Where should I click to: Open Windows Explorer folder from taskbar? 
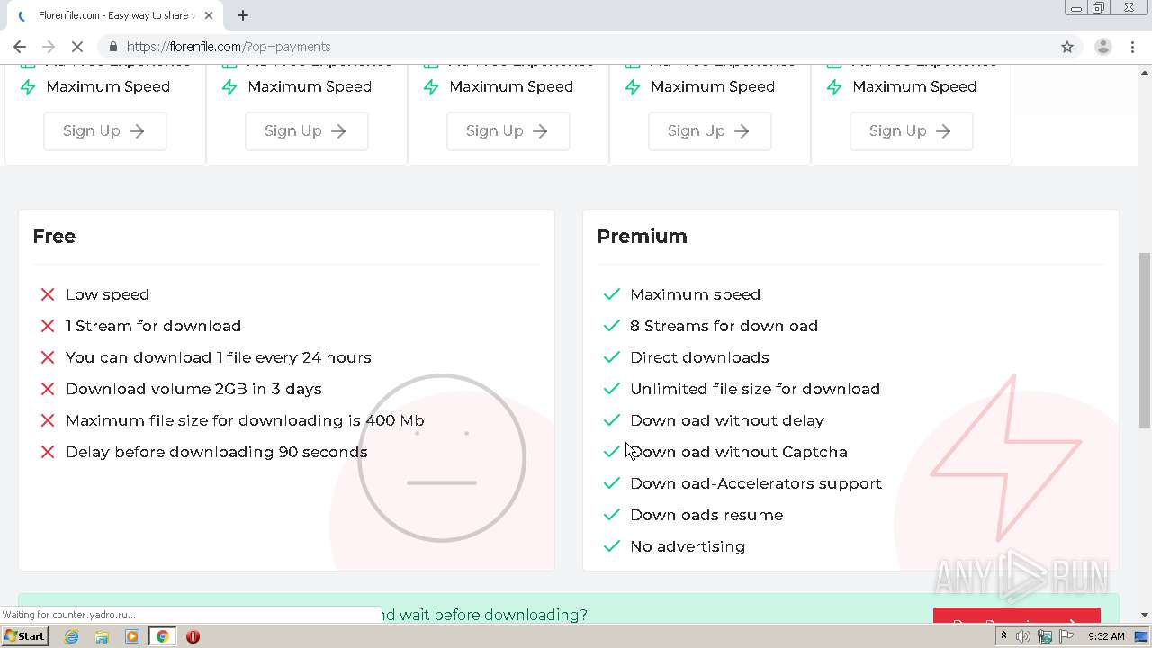pos(102,636)
